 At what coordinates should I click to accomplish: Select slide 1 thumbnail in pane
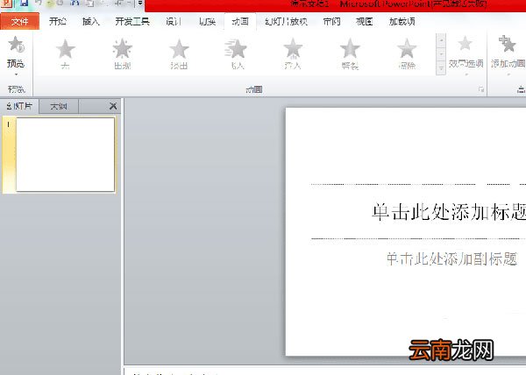65,154
